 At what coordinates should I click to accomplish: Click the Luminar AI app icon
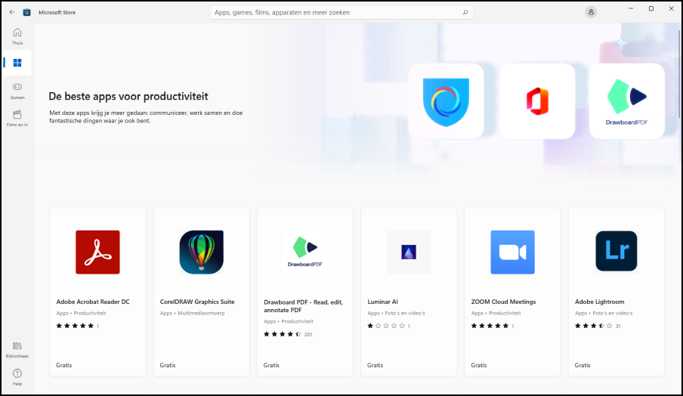tap(409, 252)
